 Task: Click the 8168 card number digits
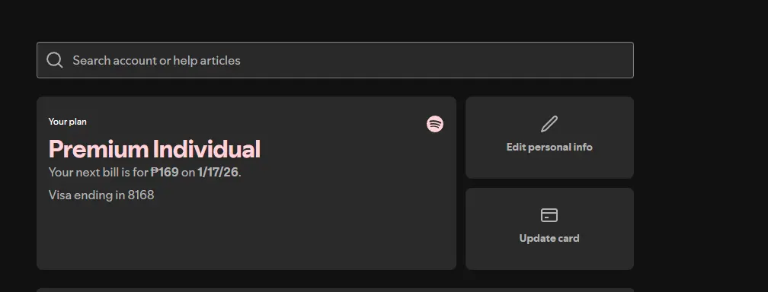(141, 195)
